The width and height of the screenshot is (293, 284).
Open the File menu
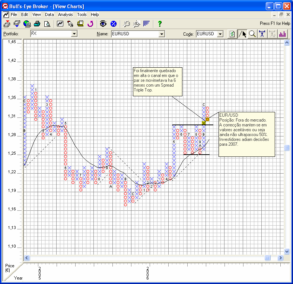pyautogui.click(x=14, y=14)
